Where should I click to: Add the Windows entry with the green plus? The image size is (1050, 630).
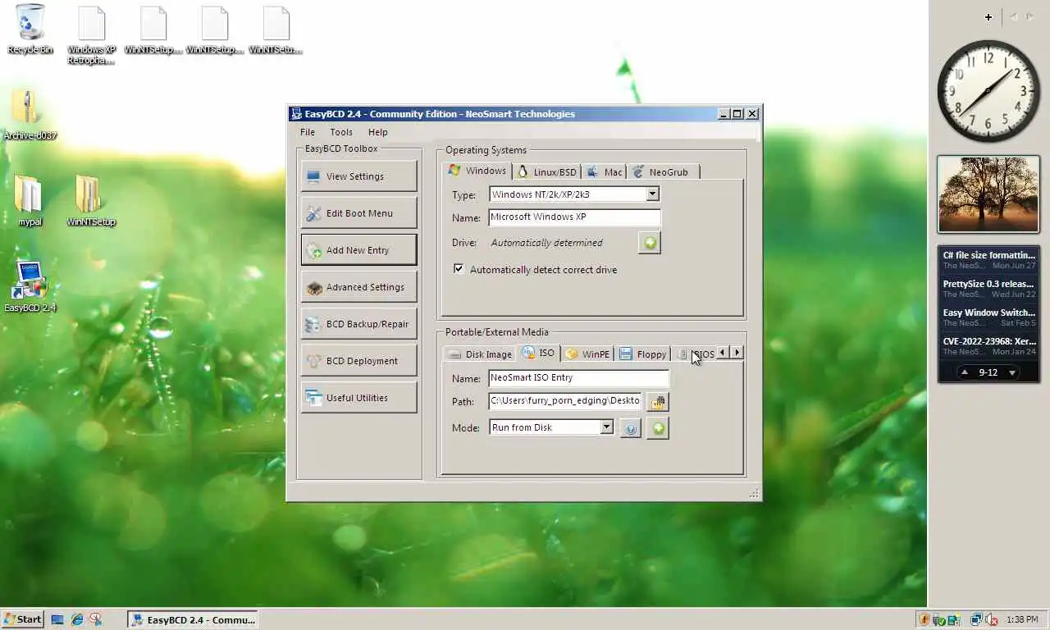pyautogui.click(x=650, y=243)
